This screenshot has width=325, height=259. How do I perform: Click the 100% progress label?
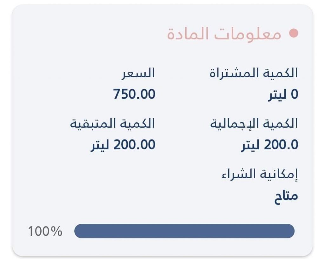[x=45, y=231]
